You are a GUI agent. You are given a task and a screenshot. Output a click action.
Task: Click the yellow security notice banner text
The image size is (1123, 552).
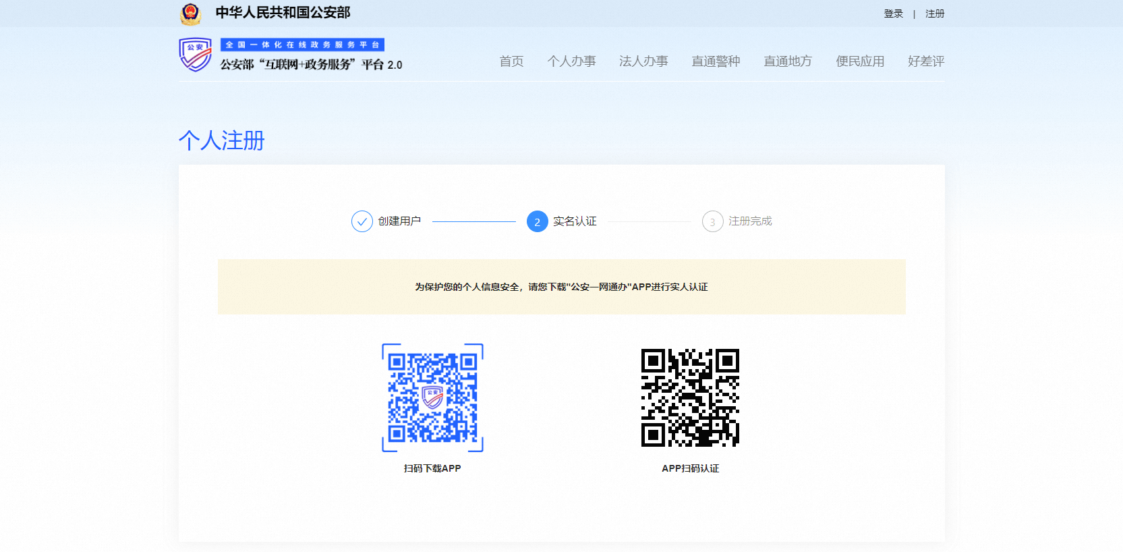pos(561,287)
